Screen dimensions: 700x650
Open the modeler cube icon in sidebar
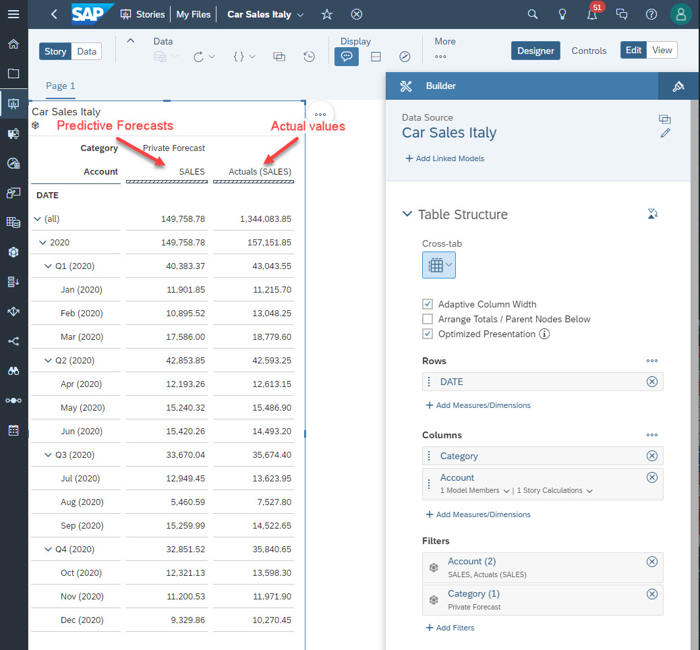13,252
